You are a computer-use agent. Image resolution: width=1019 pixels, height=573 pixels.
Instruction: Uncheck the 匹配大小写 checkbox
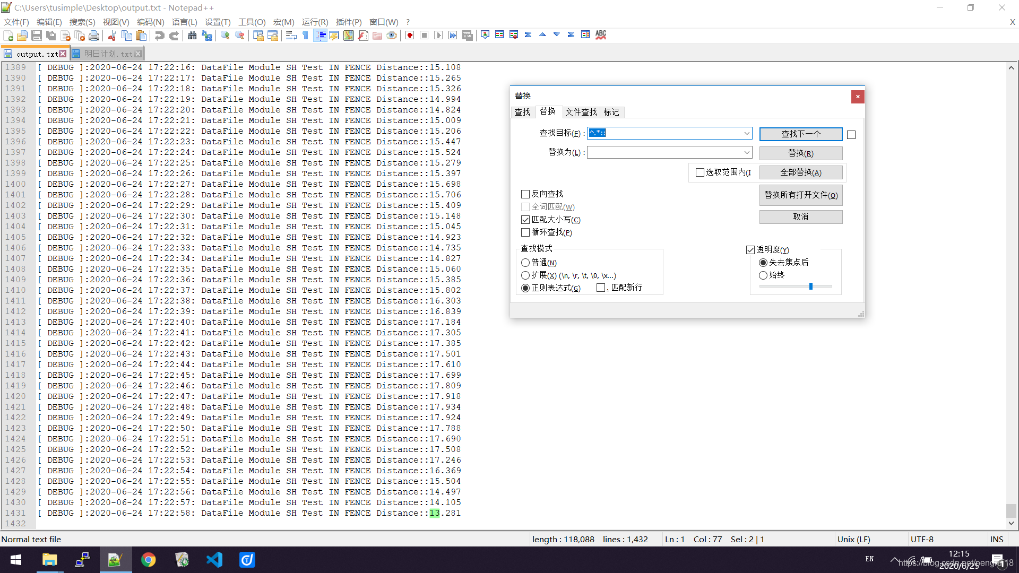pyautogui.click(x=525, y=220)
